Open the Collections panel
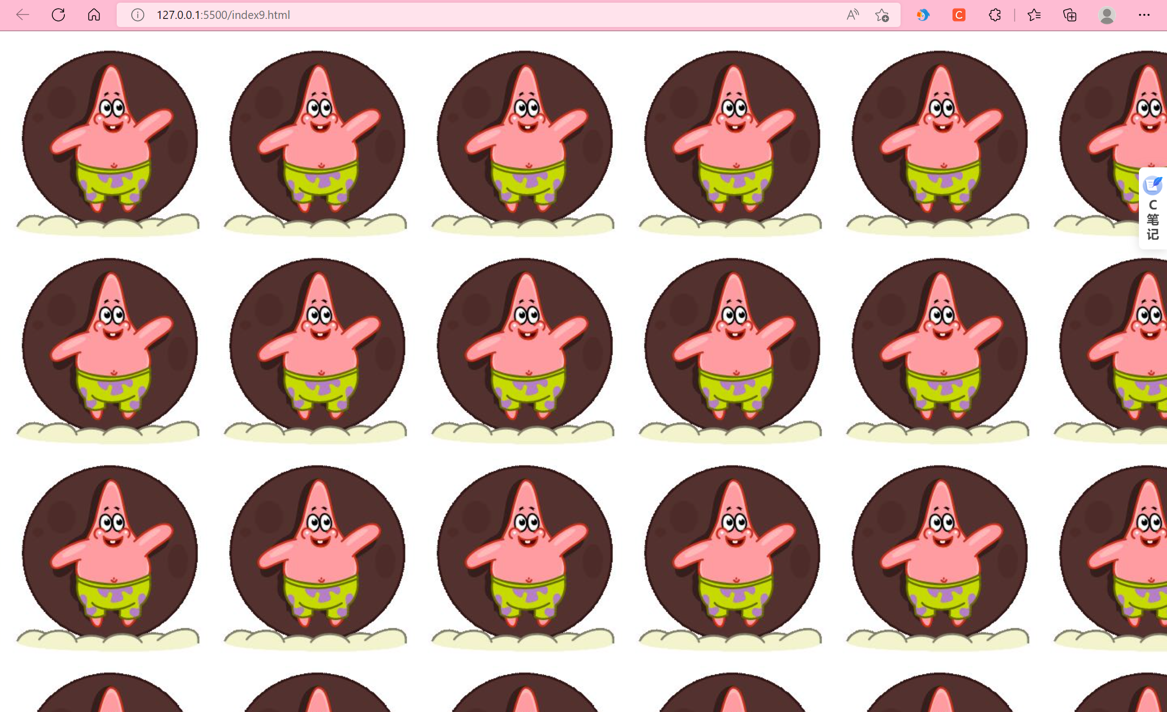This screenshot has width=1167, height=712. click(x=1070, y=15)
